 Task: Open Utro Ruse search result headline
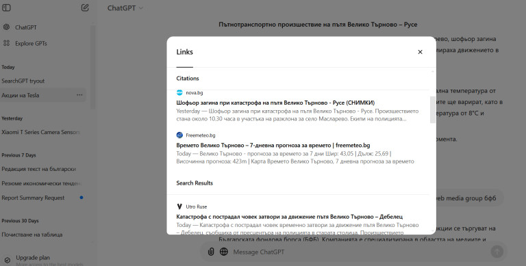[x=290, y=216]
